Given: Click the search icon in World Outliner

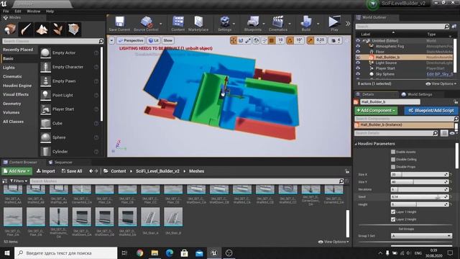Looking at the screenshot, I should [x=446, y=27].
